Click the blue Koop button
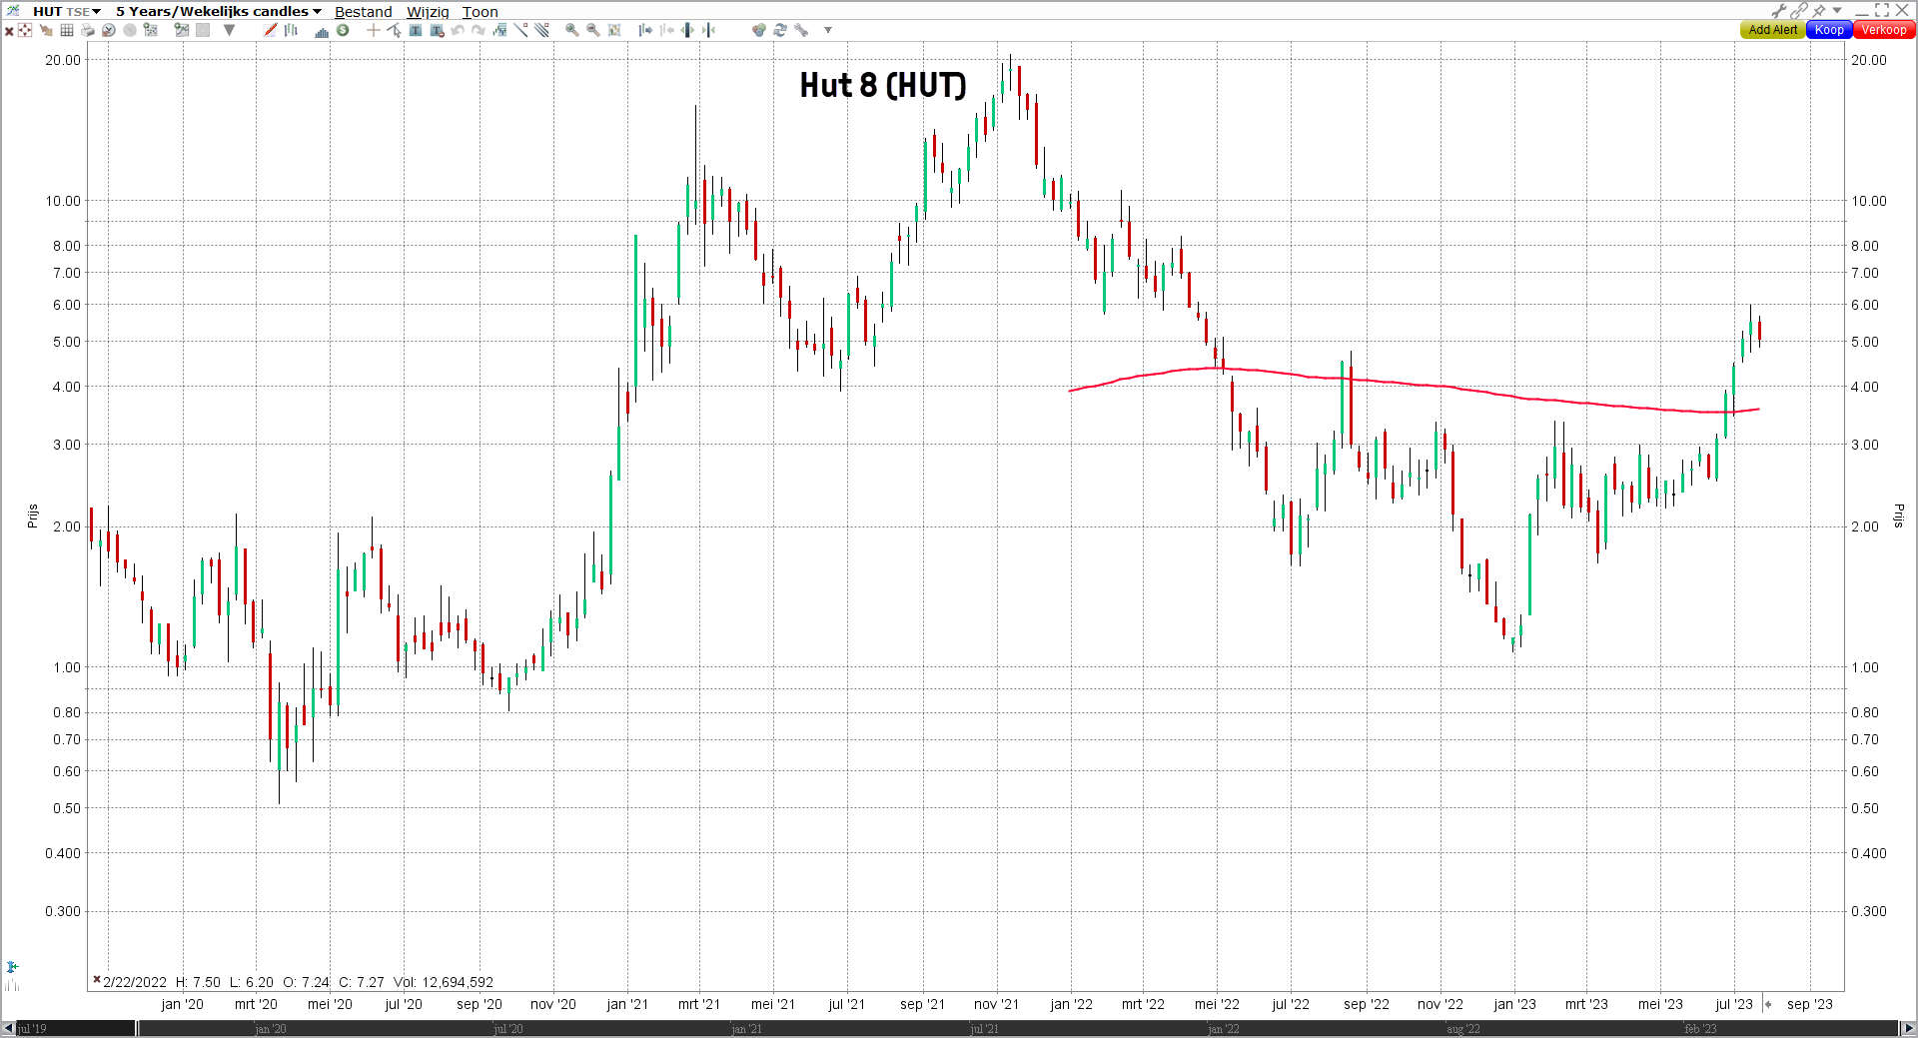This screenshot has height=1038, width=1918. pos(1829,30)
